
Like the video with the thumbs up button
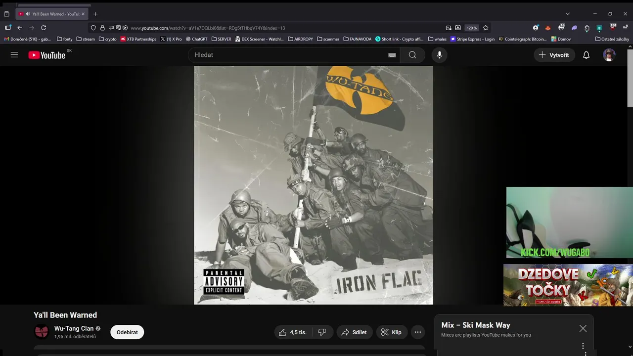click(x=293, y=332)
